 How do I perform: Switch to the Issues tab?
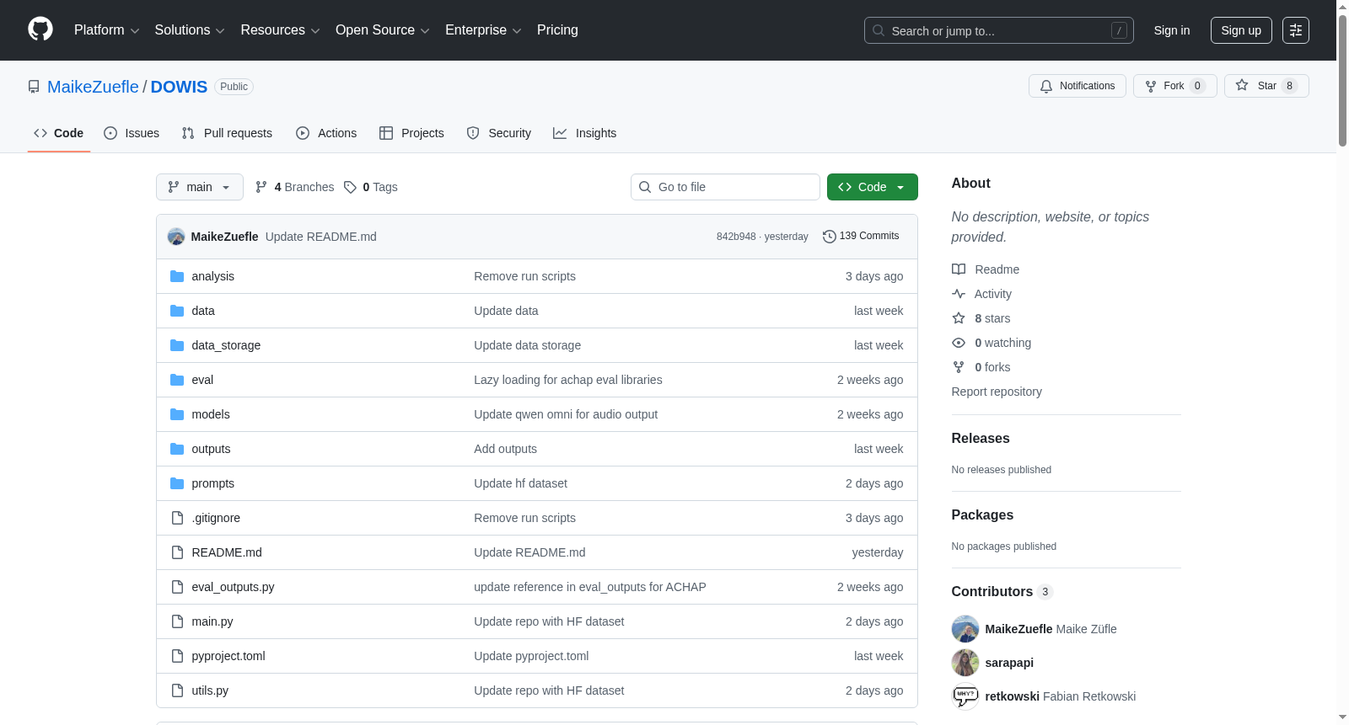click(132, 133)
